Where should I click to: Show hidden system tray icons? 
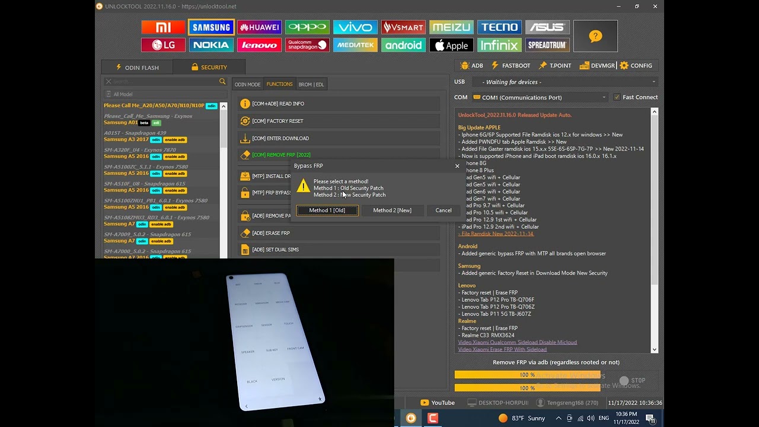point(559,418)
